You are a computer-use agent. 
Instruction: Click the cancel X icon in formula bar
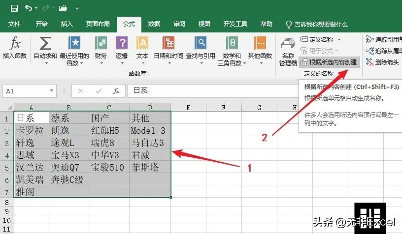coord(81,91)
